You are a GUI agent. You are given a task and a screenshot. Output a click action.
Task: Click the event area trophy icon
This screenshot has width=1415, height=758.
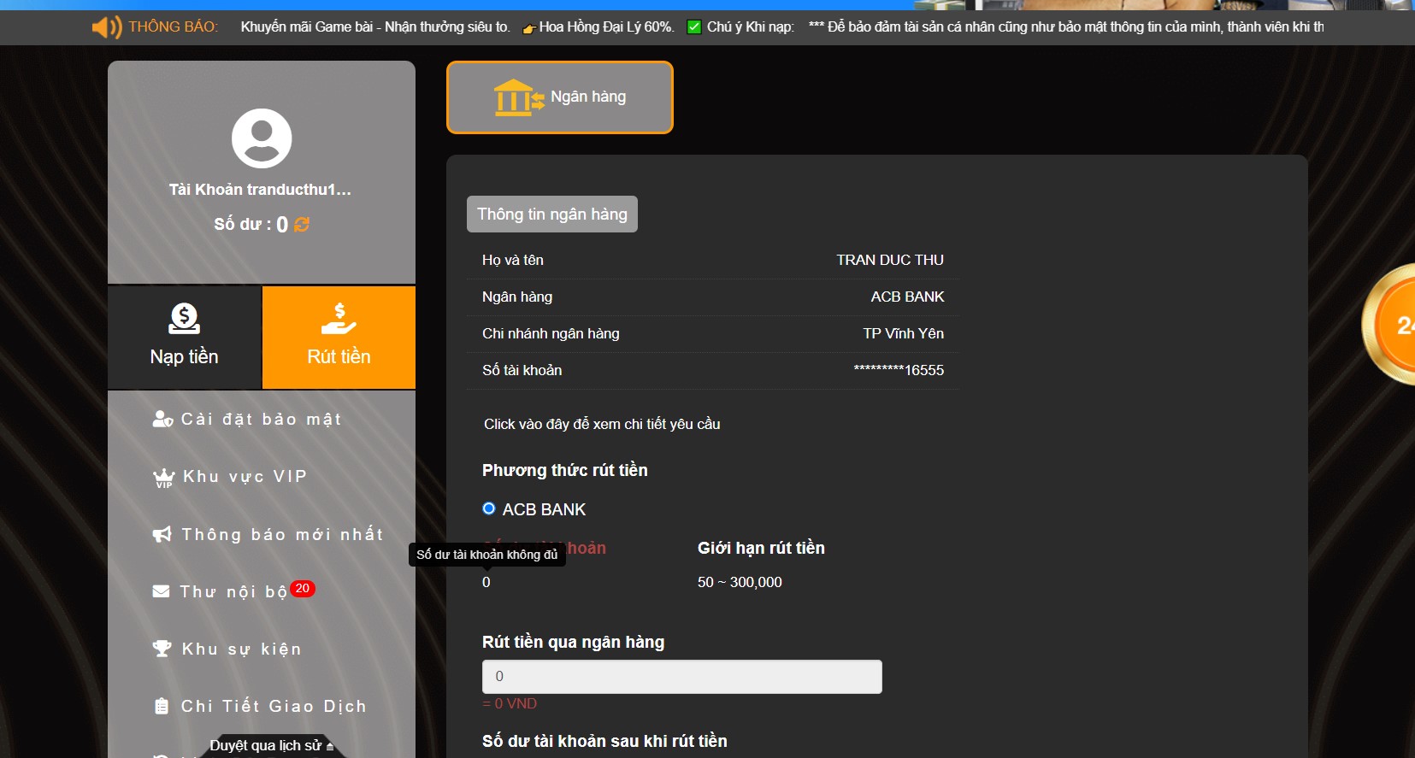click(x=162, y=649)
